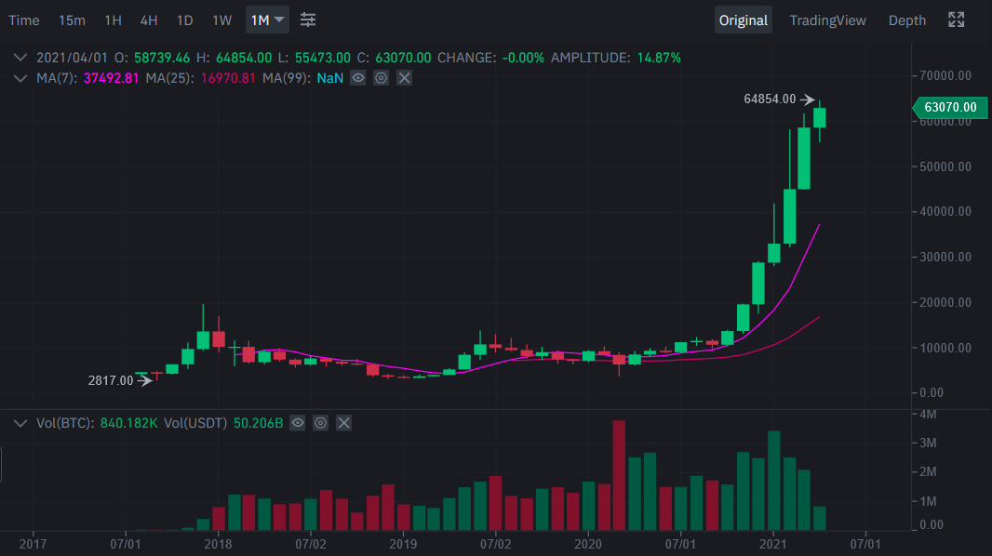
Task: Collapse the MA indicator row
Action: 20,78
